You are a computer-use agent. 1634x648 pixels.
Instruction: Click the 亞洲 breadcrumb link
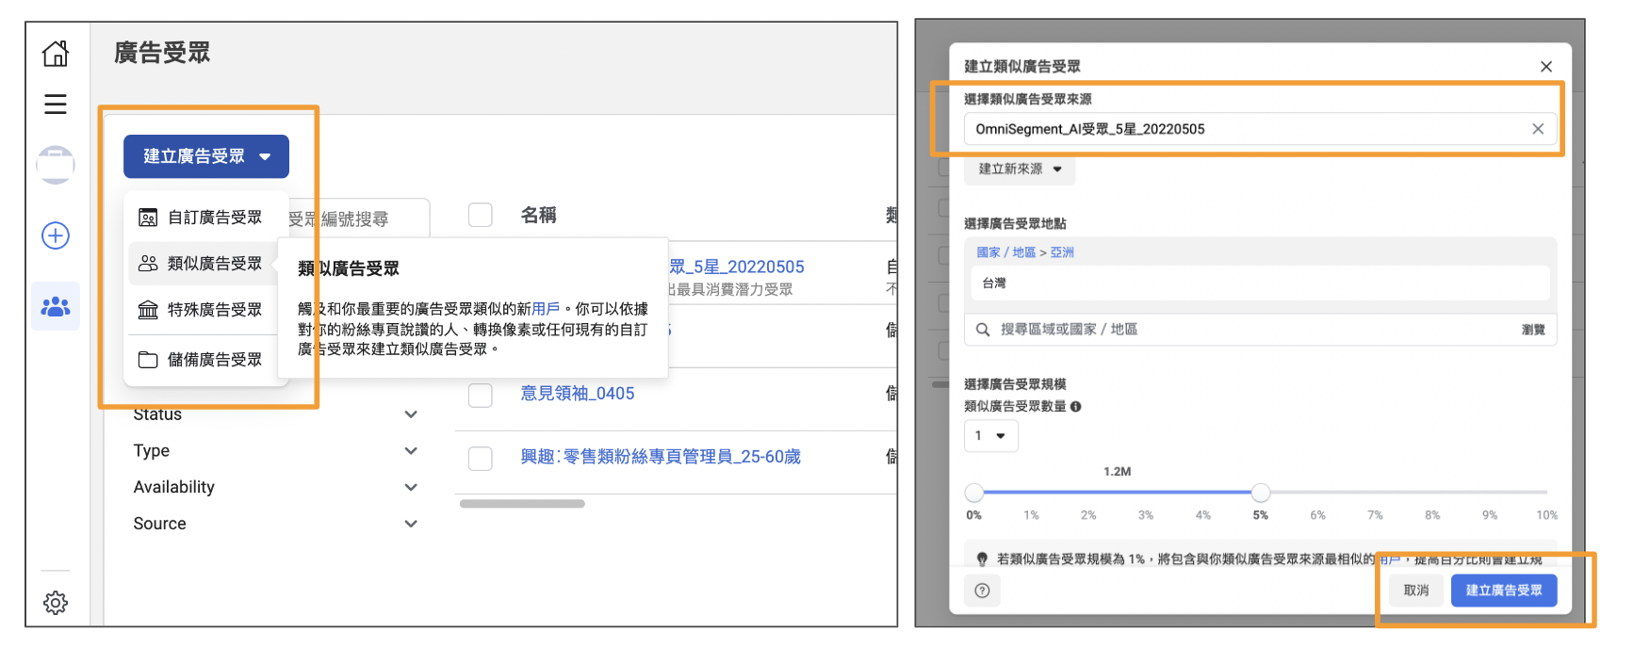(x=1062, y=252)
